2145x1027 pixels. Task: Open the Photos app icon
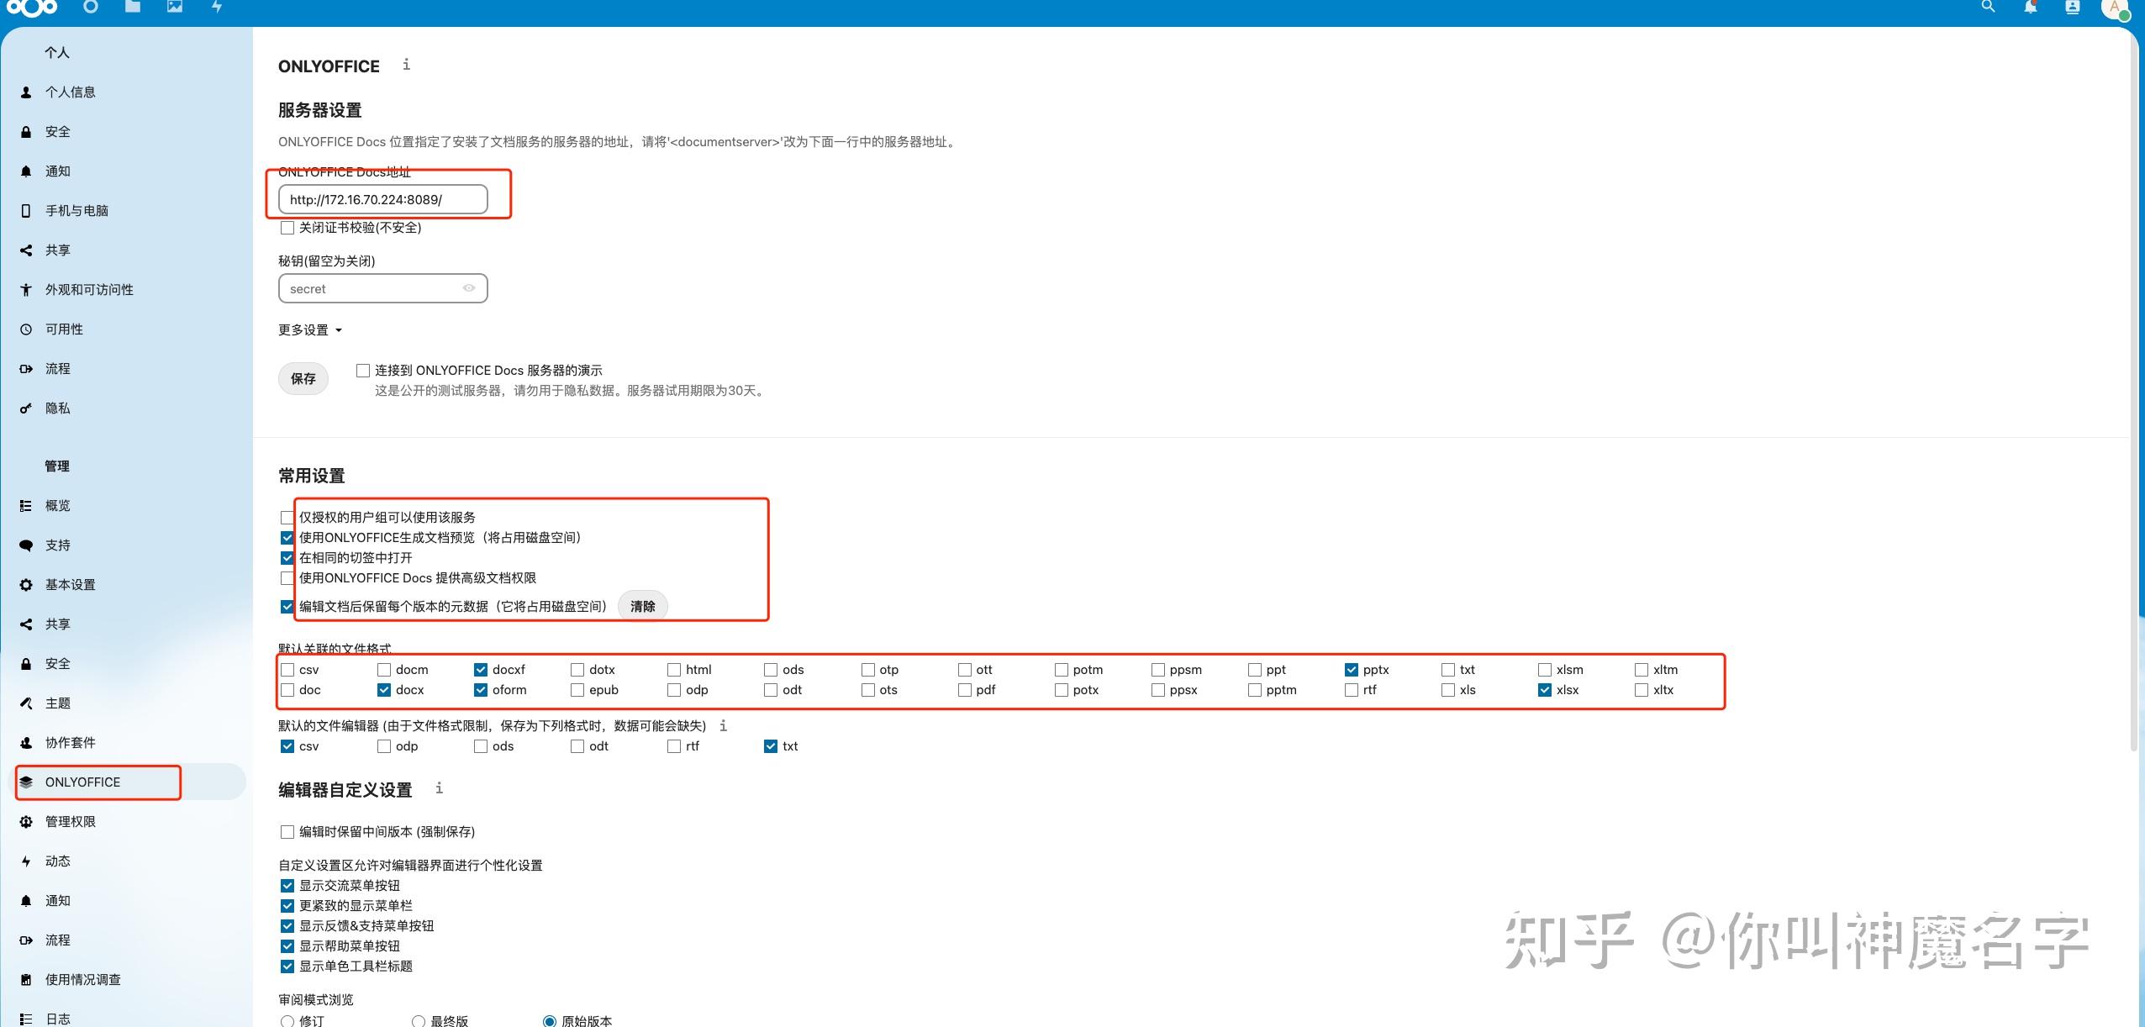pyautogui.click(x=174, y=7)
